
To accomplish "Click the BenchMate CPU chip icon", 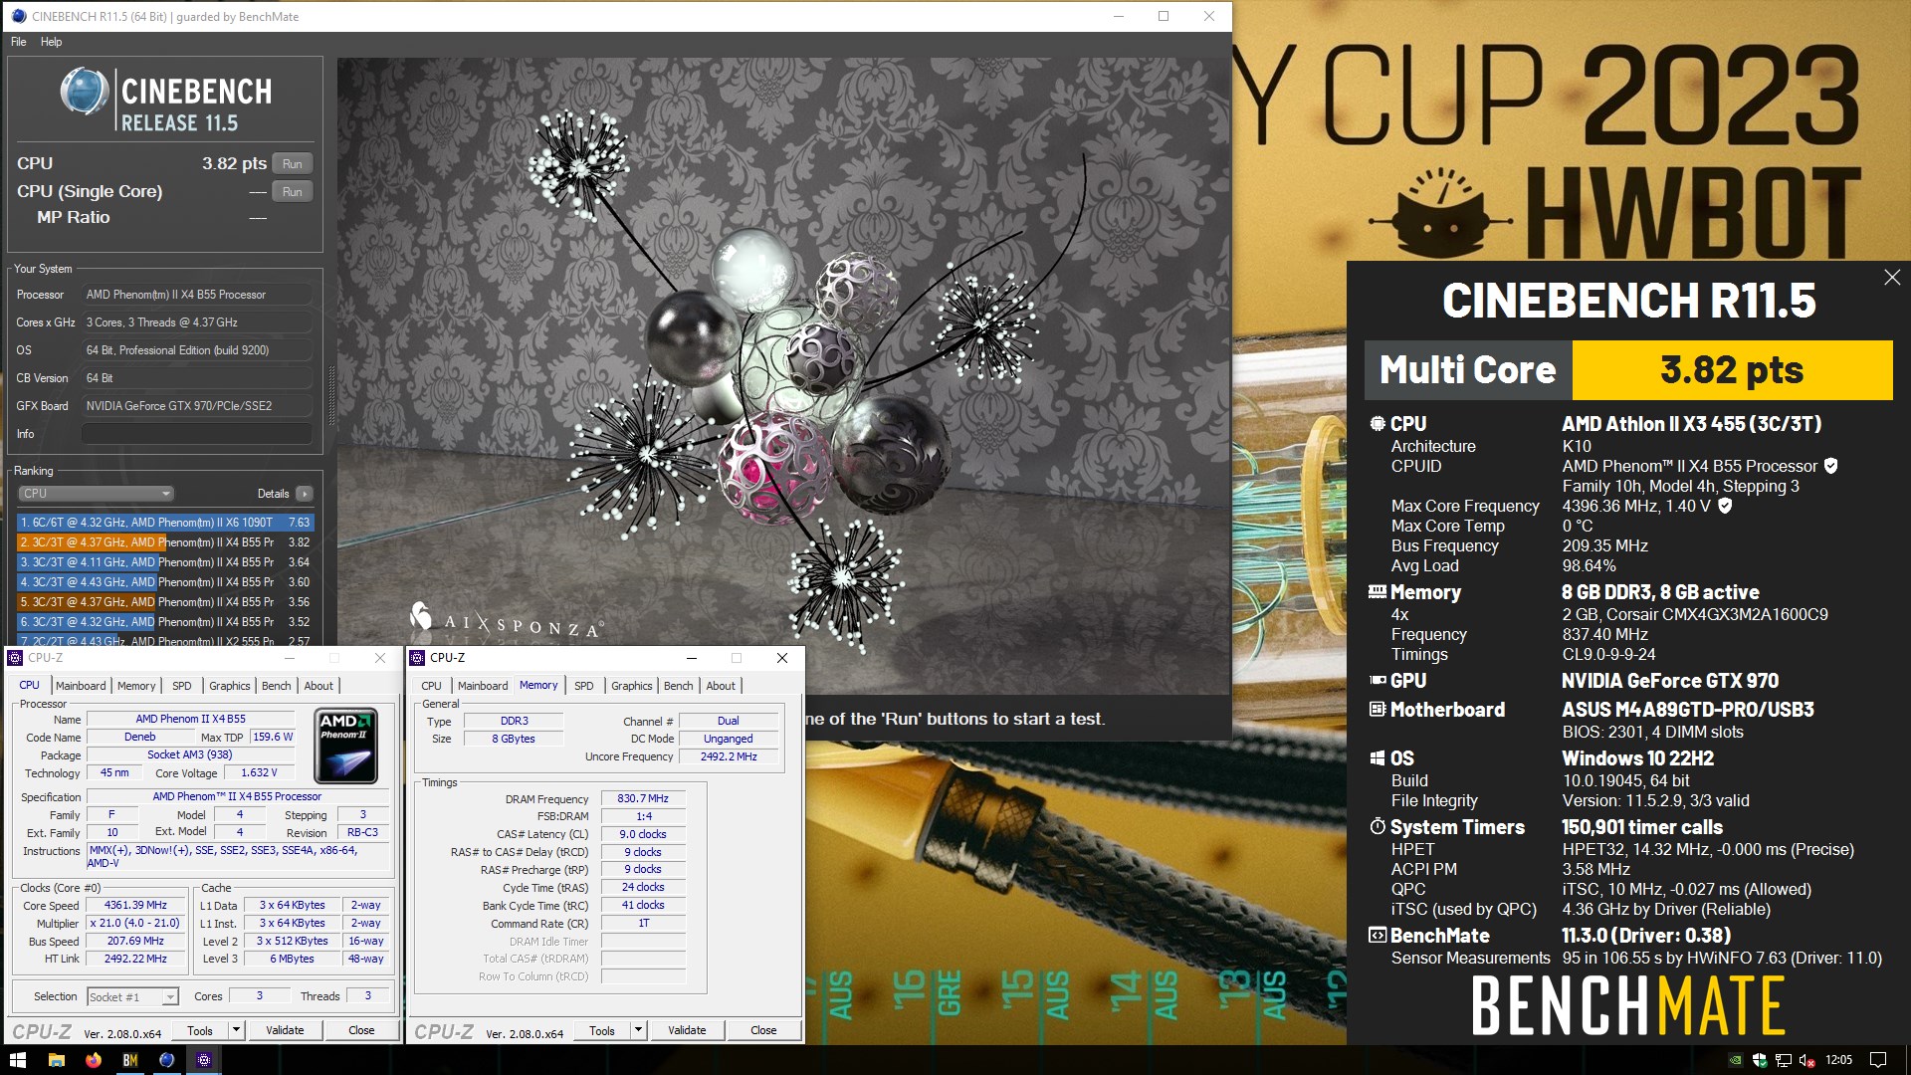I will click(1378, 424).
